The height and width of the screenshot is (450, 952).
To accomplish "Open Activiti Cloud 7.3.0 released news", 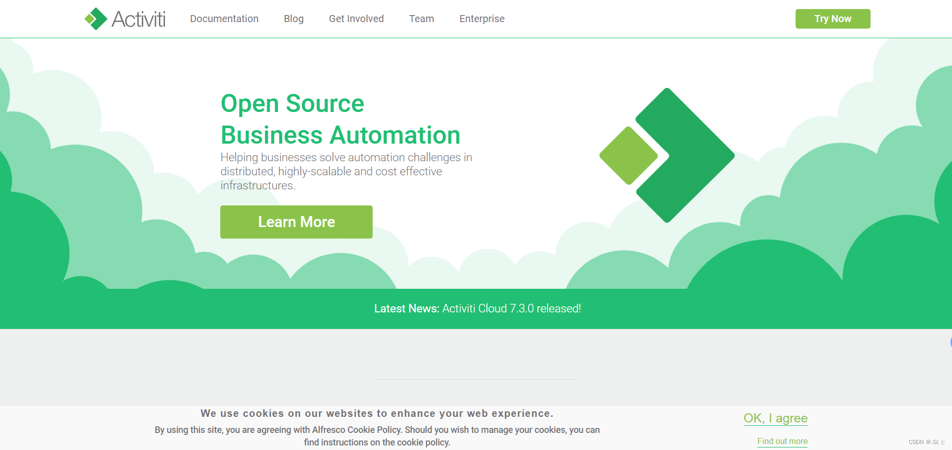I will 511,308.
